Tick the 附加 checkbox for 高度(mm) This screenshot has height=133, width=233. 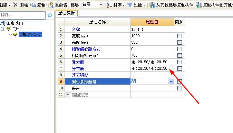click(x=179, y=43)
